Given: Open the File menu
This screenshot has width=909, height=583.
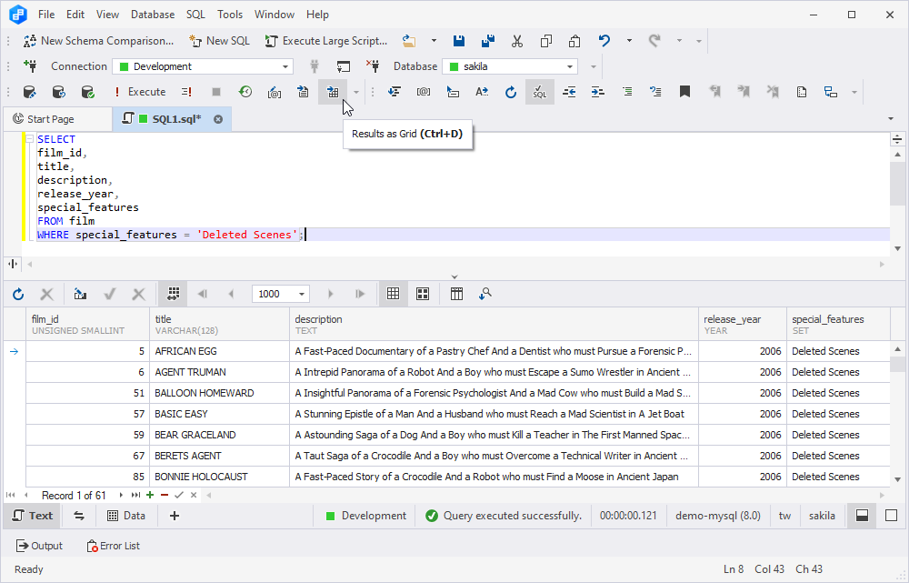Looking at the screenshot, I should [x=46, y=15].
